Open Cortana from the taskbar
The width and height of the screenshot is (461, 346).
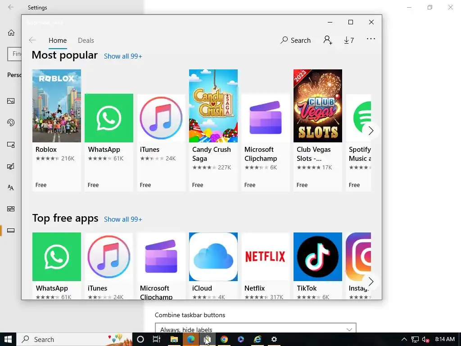click(x=140, y=339)
